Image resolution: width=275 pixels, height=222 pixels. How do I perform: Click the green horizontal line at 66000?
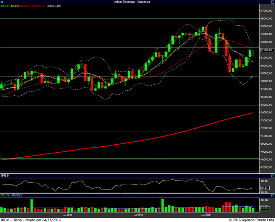(x=129, y=19)
